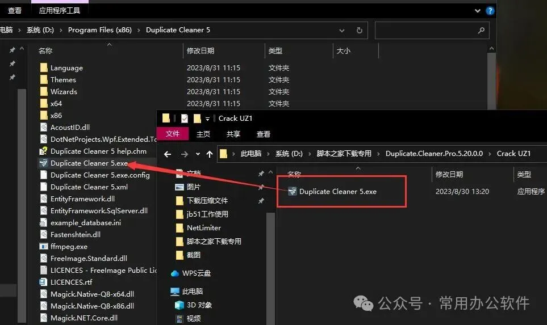Select the Themes folder icon
The height and width of the screenshot is (325, 547).
click(44, 79)
